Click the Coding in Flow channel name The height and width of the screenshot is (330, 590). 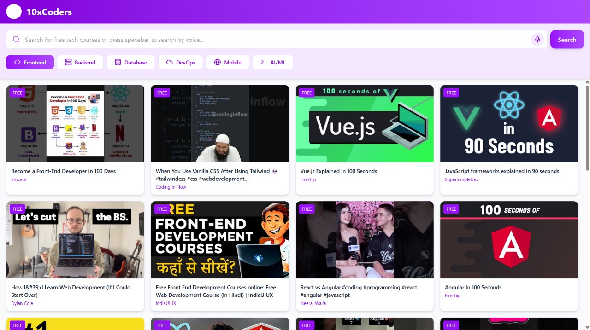point(171,187)
